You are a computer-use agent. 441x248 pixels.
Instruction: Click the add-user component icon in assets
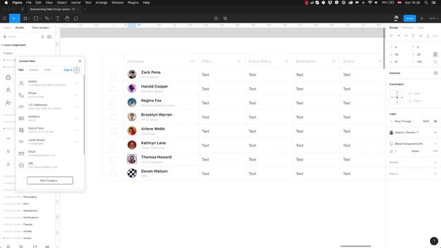point(8,103)
